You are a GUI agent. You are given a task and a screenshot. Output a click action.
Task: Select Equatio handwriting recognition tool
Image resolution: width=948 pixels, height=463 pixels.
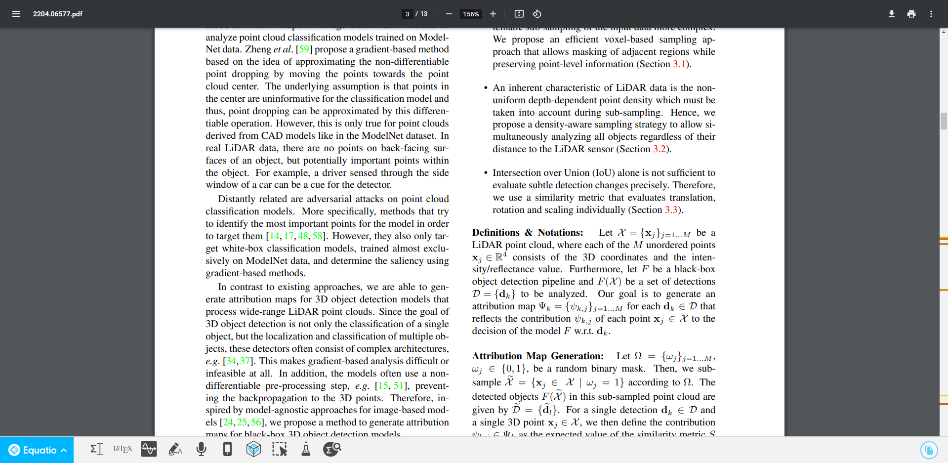click(x=175, y=449)
